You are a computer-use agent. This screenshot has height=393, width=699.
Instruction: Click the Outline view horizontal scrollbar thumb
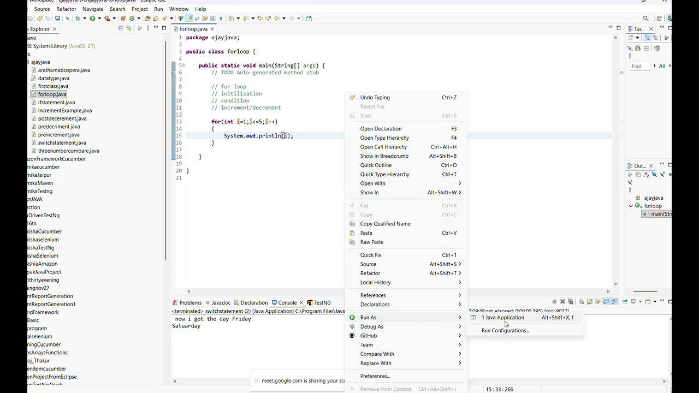(x=645, y=291)
